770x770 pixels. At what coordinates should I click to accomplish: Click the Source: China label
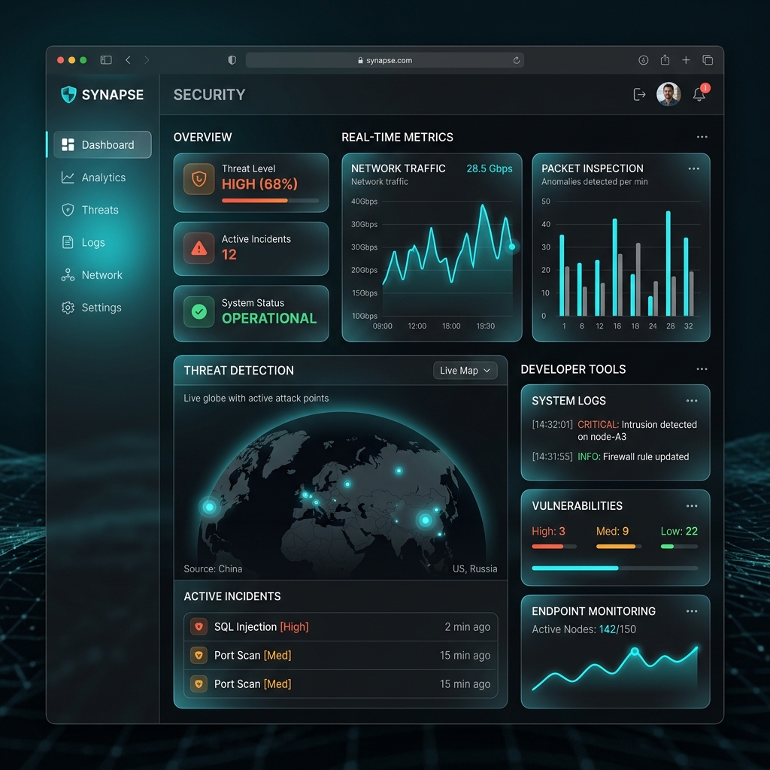[x=213, y=568]
